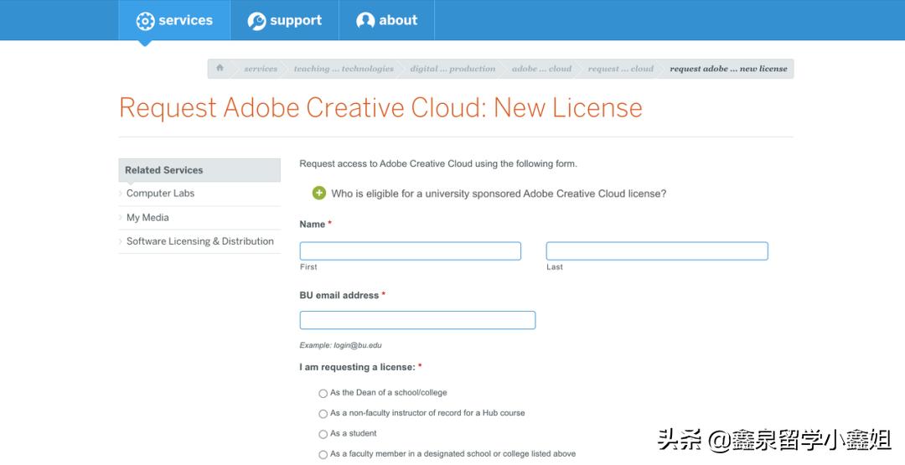Click the services gear icon
905x465 pixels.
[145, 21]
